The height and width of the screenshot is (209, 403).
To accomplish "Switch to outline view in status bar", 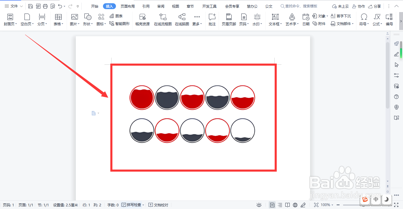I will [280, 205].
